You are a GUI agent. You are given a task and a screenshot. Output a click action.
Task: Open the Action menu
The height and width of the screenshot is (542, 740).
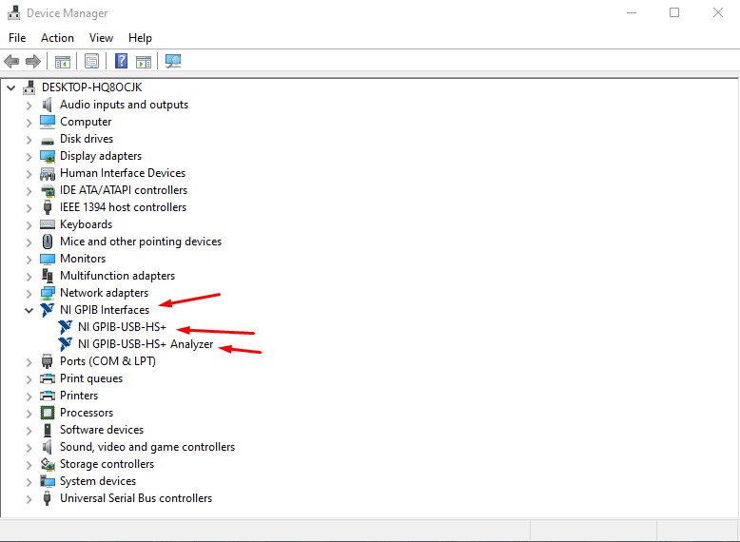coord(57,38)
